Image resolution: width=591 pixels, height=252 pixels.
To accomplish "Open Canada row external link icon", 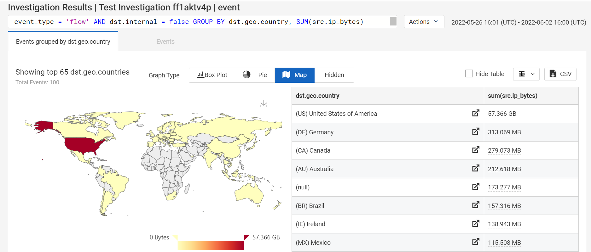I will point(476,150).
